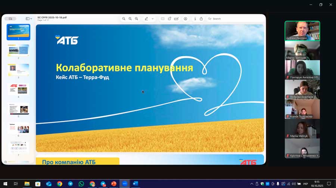Viewport: 336px width, 188px height.
Task: Click the form fill sign icon
Action: coord(176,19)
